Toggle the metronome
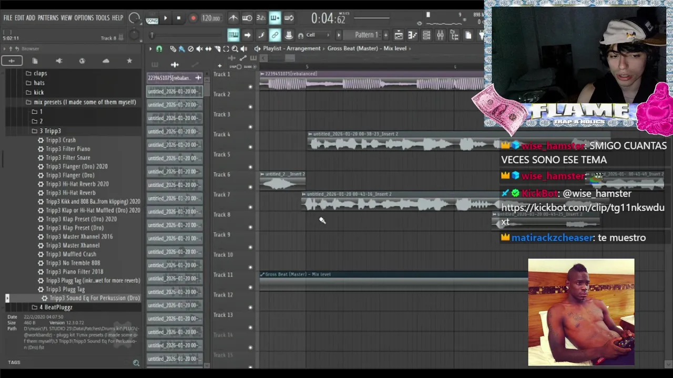Viewport: 673px width, 378px height. 233,18
